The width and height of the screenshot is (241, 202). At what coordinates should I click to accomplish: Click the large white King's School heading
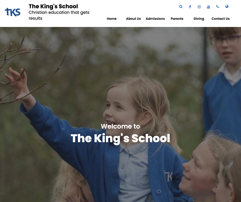click(120, 139)
